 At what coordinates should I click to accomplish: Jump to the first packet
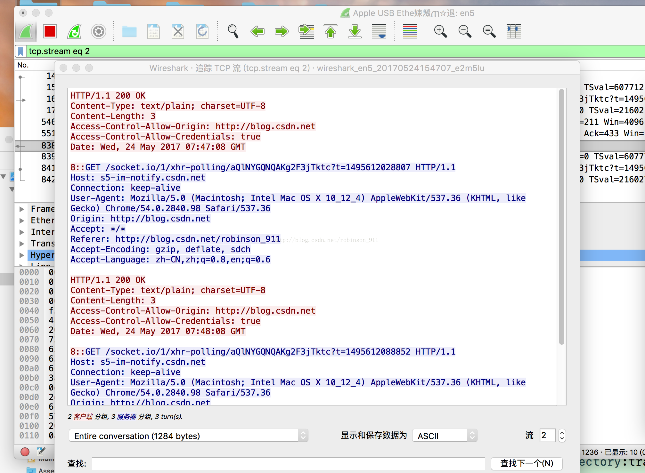pyautogui.click(x=331, y=31)
